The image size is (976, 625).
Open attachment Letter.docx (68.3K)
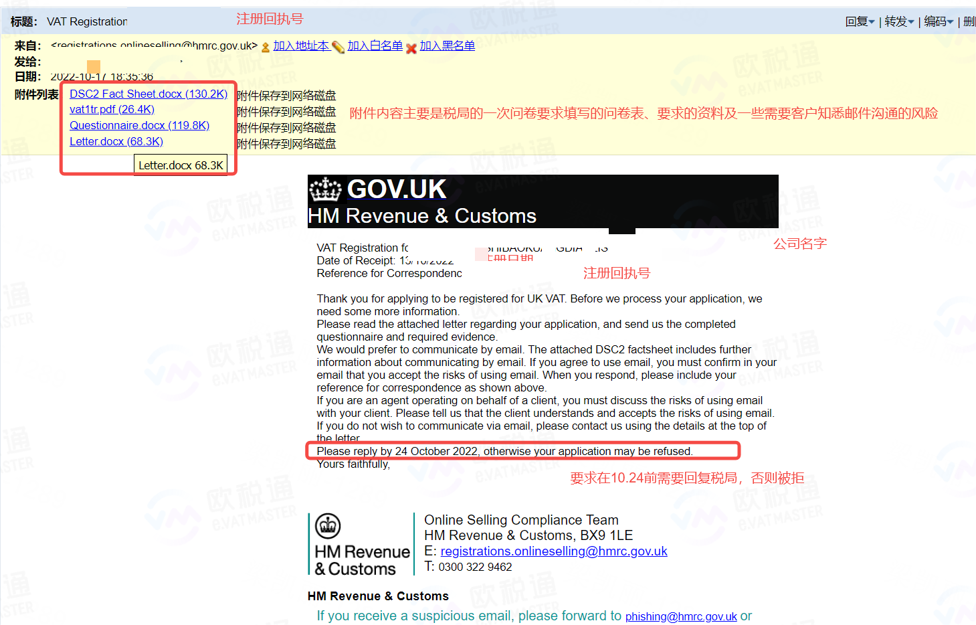116,141
